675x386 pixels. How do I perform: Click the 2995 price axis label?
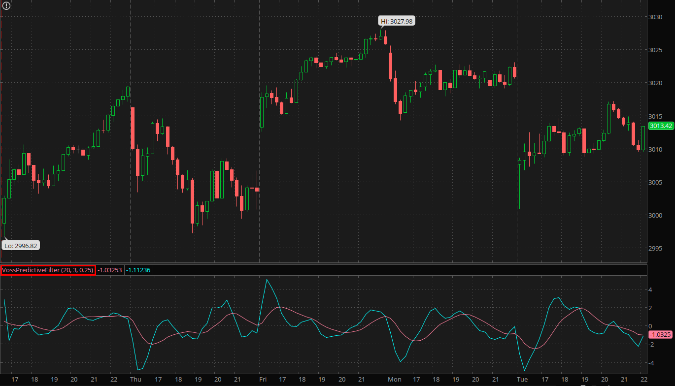point(654,248)
